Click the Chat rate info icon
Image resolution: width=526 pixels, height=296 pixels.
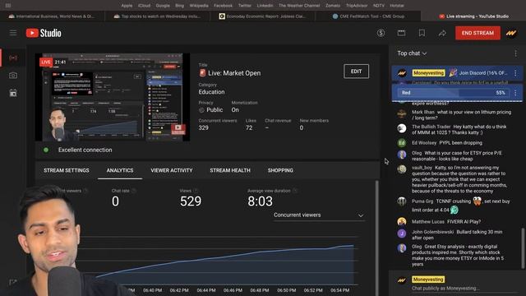coord(134,191)
